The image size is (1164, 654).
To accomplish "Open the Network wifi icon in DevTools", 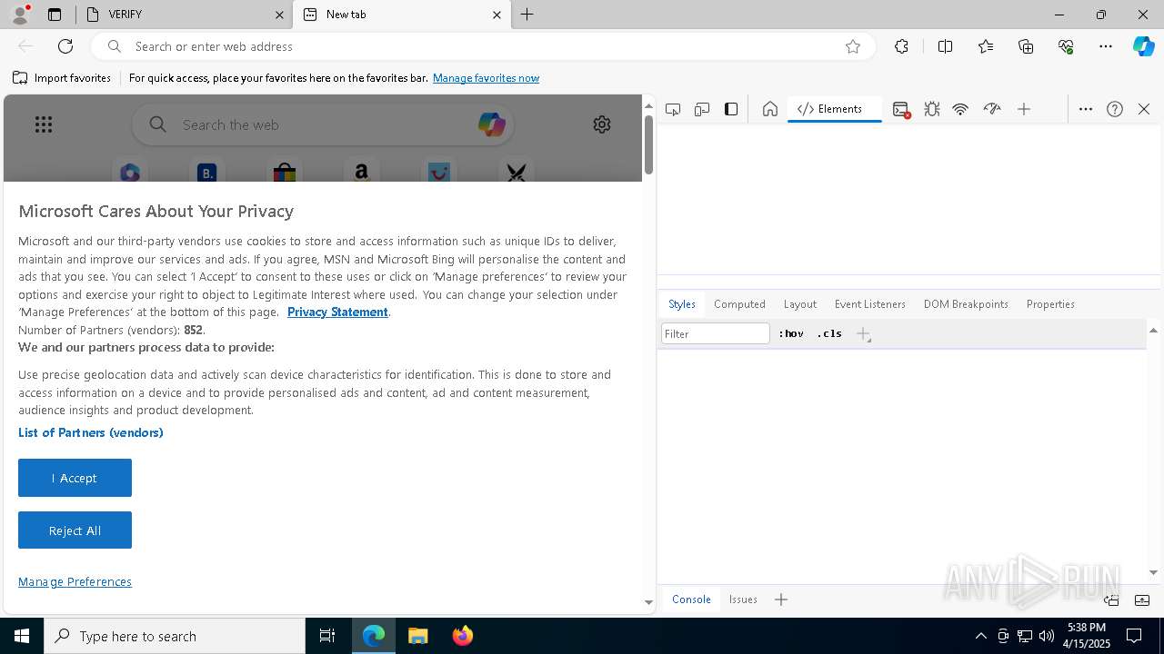I will (960, 109).
